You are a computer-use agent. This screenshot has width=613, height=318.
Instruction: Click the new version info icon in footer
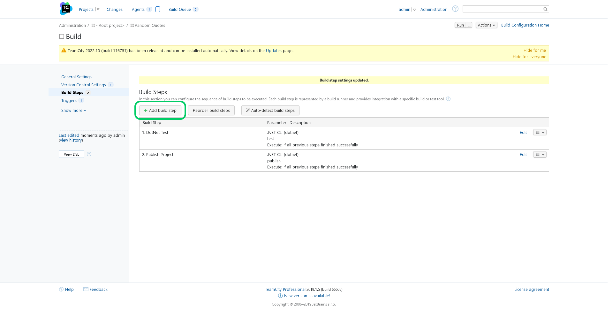tap(280, 296)
